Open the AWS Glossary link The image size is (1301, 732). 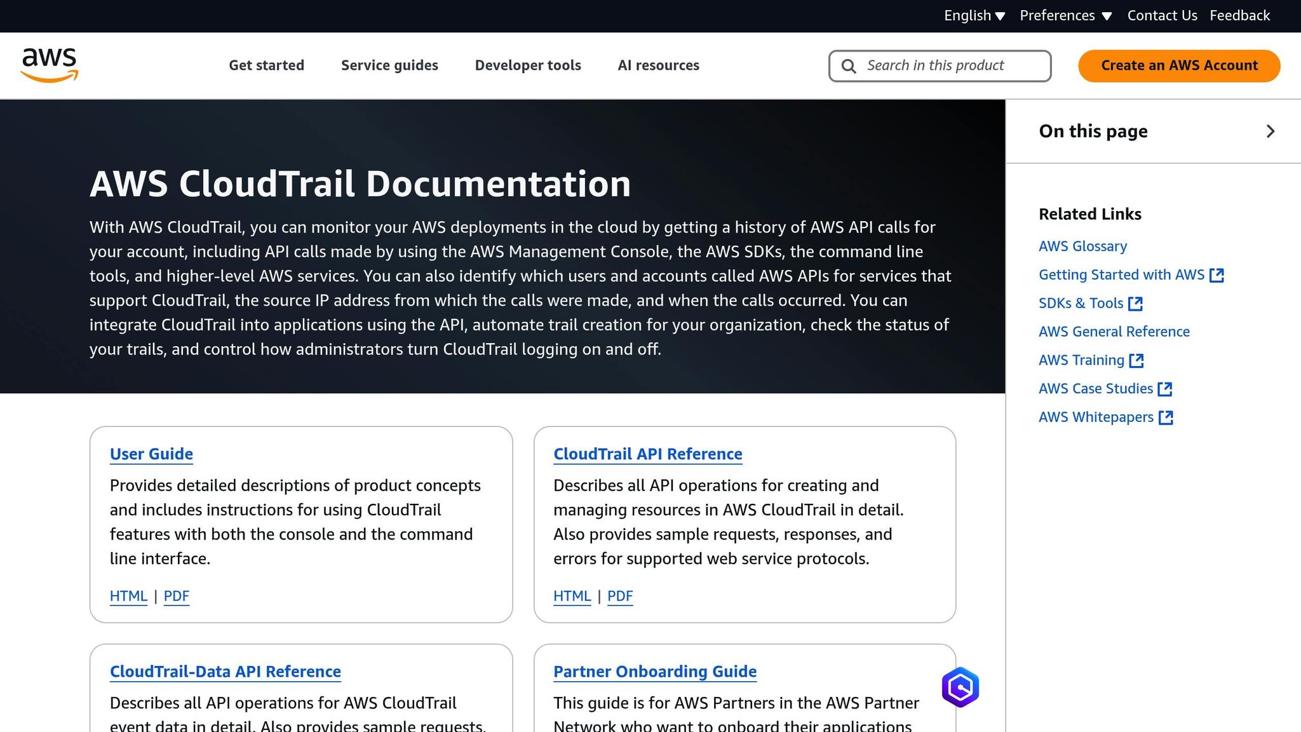(1082, 247)
